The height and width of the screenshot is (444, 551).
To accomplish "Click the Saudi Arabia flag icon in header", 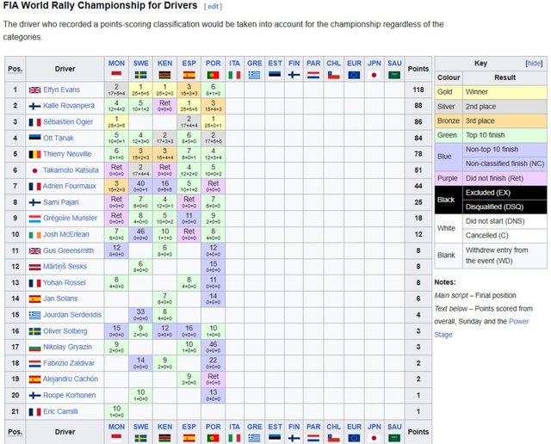I will tap(394, 75).
